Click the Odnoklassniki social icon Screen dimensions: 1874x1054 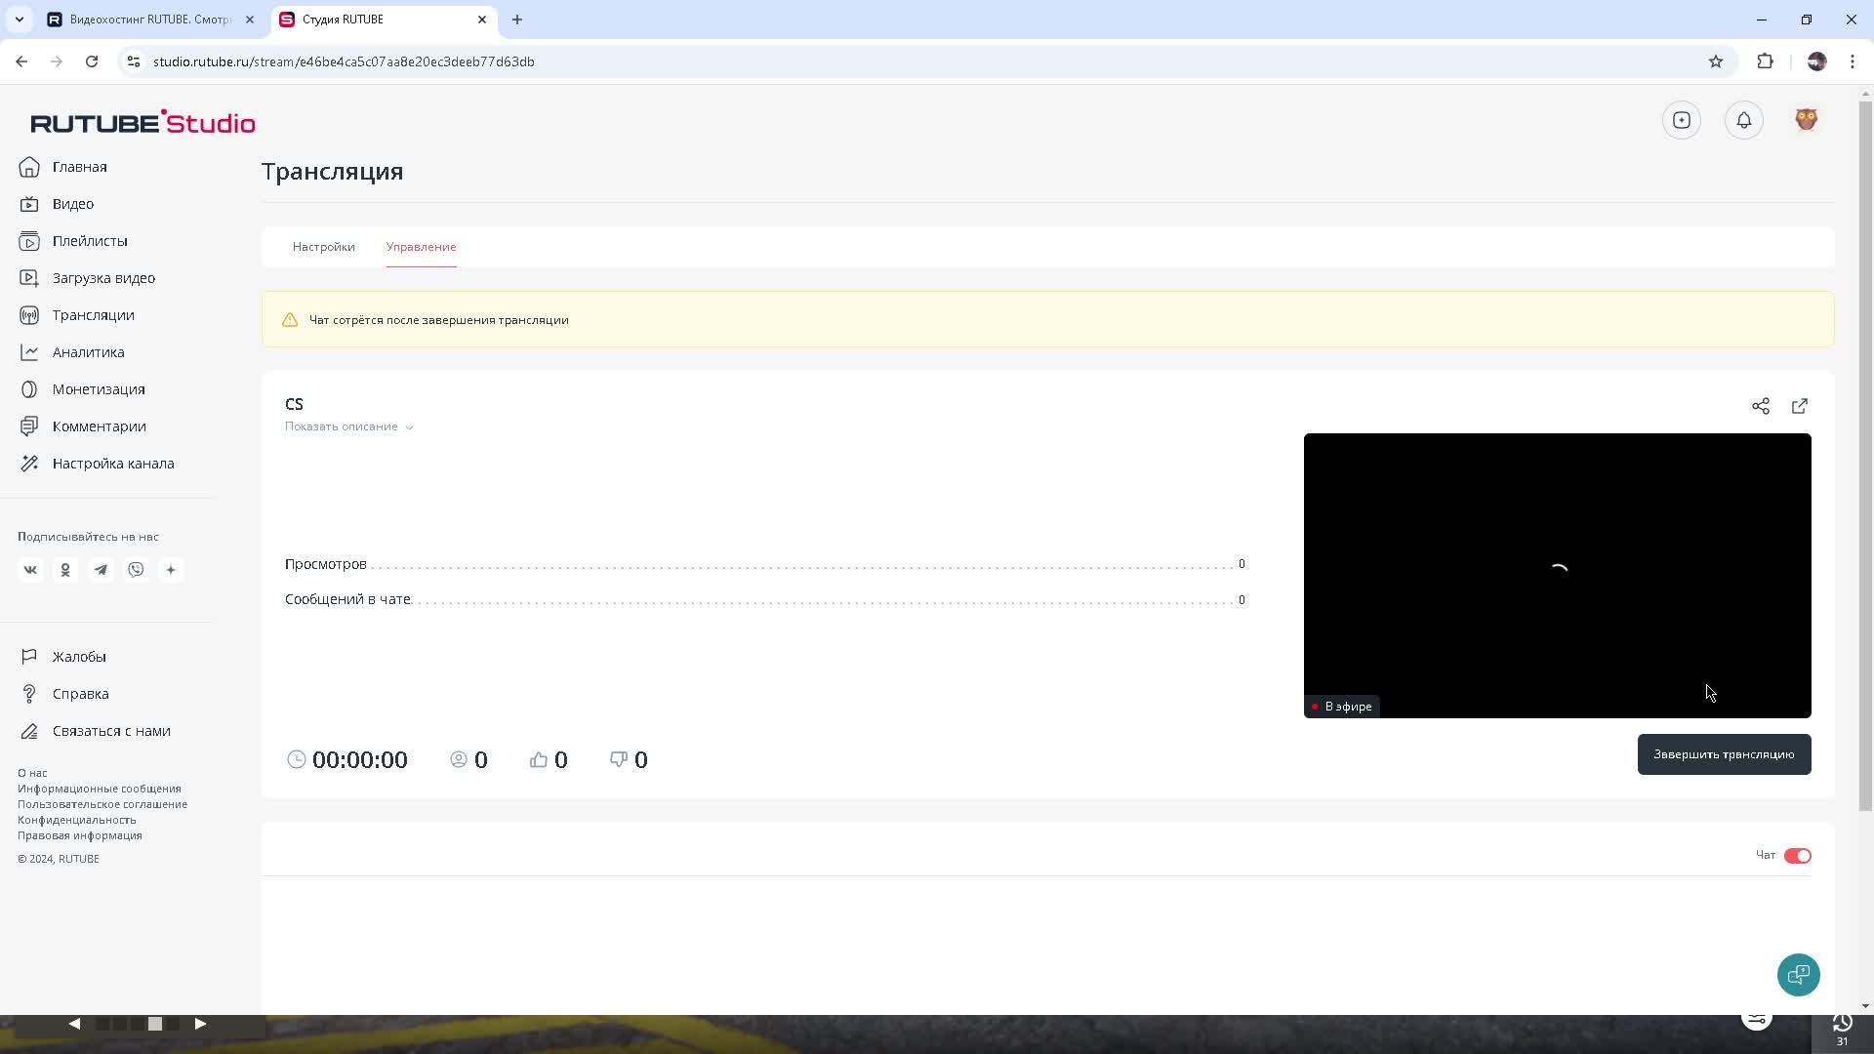(x=65, y=570)
